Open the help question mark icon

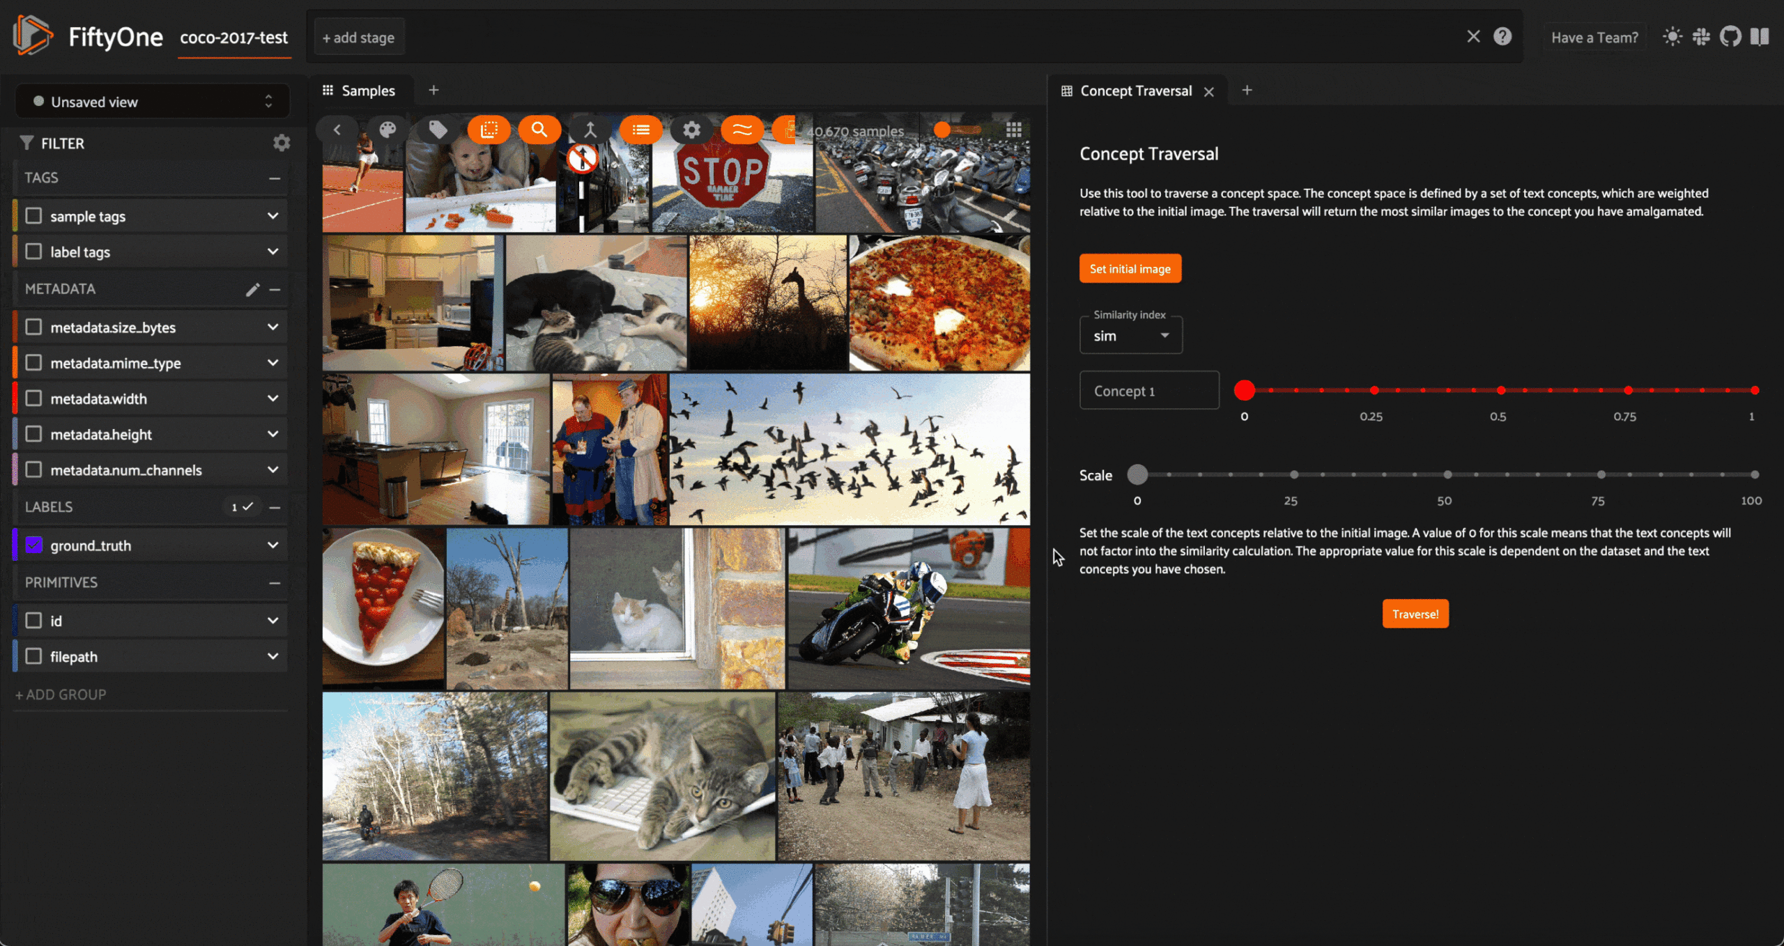pyautogui.click(x=1502, y=37)
